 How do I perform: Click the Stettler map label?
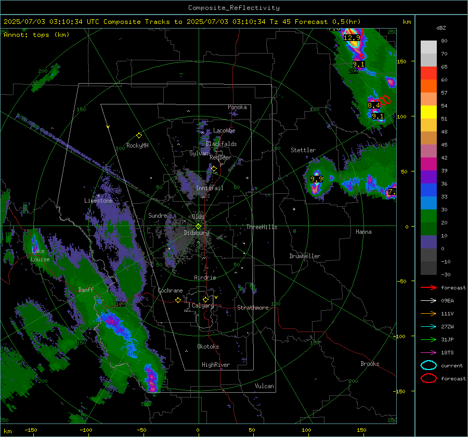pyautogui.click(x=303, y=150)
